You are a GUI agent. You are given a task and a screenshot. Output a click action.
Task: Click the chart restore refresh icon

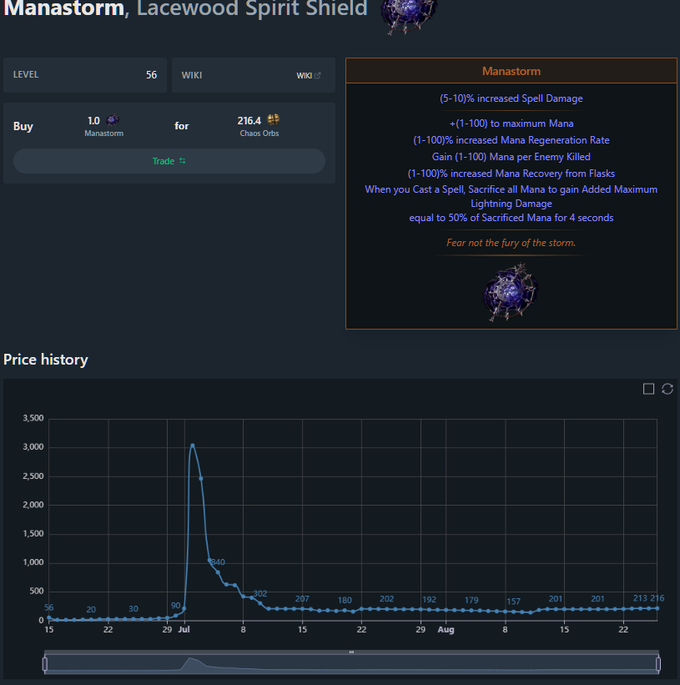point(667,389)
